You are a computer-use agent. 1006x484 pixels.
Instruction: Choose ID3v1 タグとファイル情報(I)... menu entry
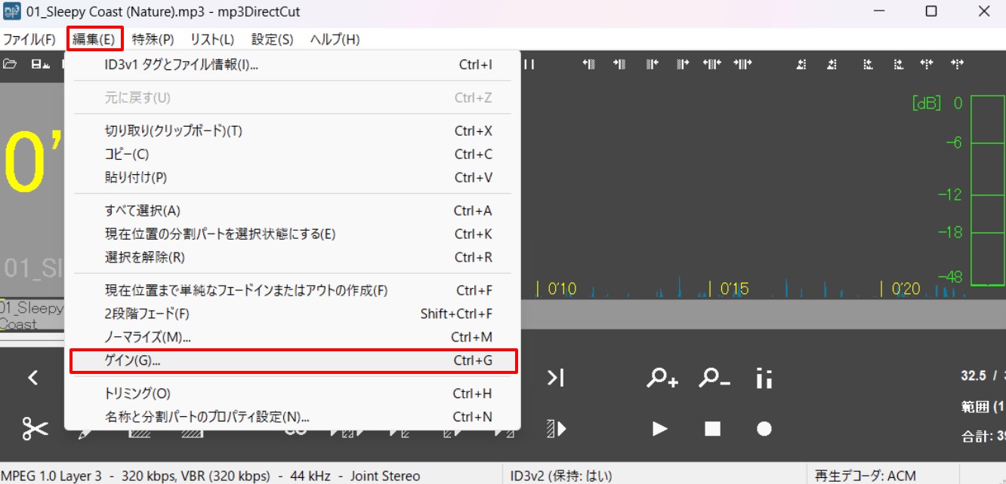coord(292,65)
